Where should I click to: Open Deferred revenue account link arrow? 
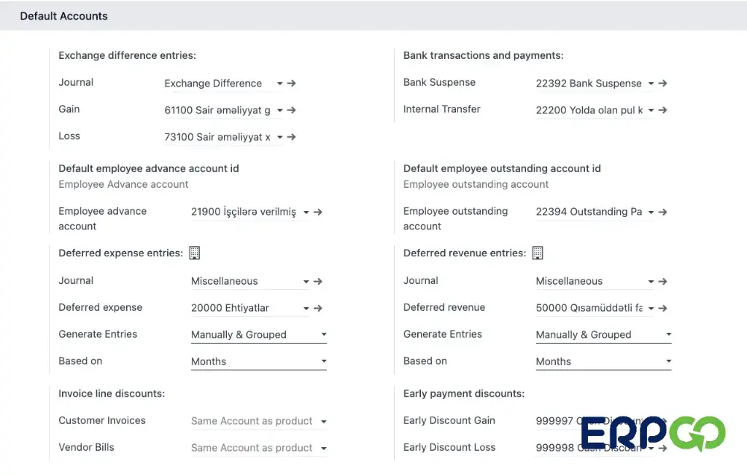coord(662,308)
